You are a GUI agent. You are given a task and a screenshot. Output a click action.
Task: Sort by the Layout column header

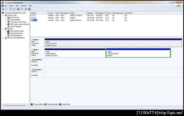pos(51,13)
